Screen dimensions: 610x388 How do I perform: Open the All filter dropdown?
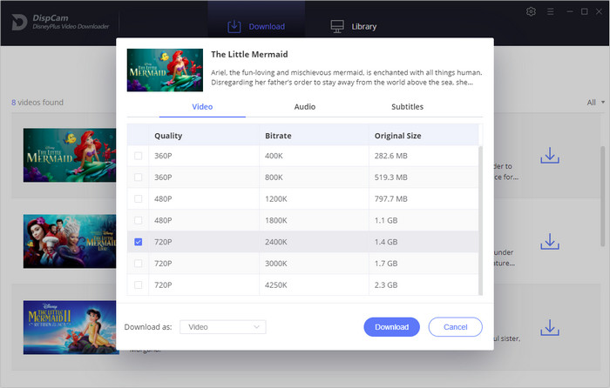click(x=595, y=102)
